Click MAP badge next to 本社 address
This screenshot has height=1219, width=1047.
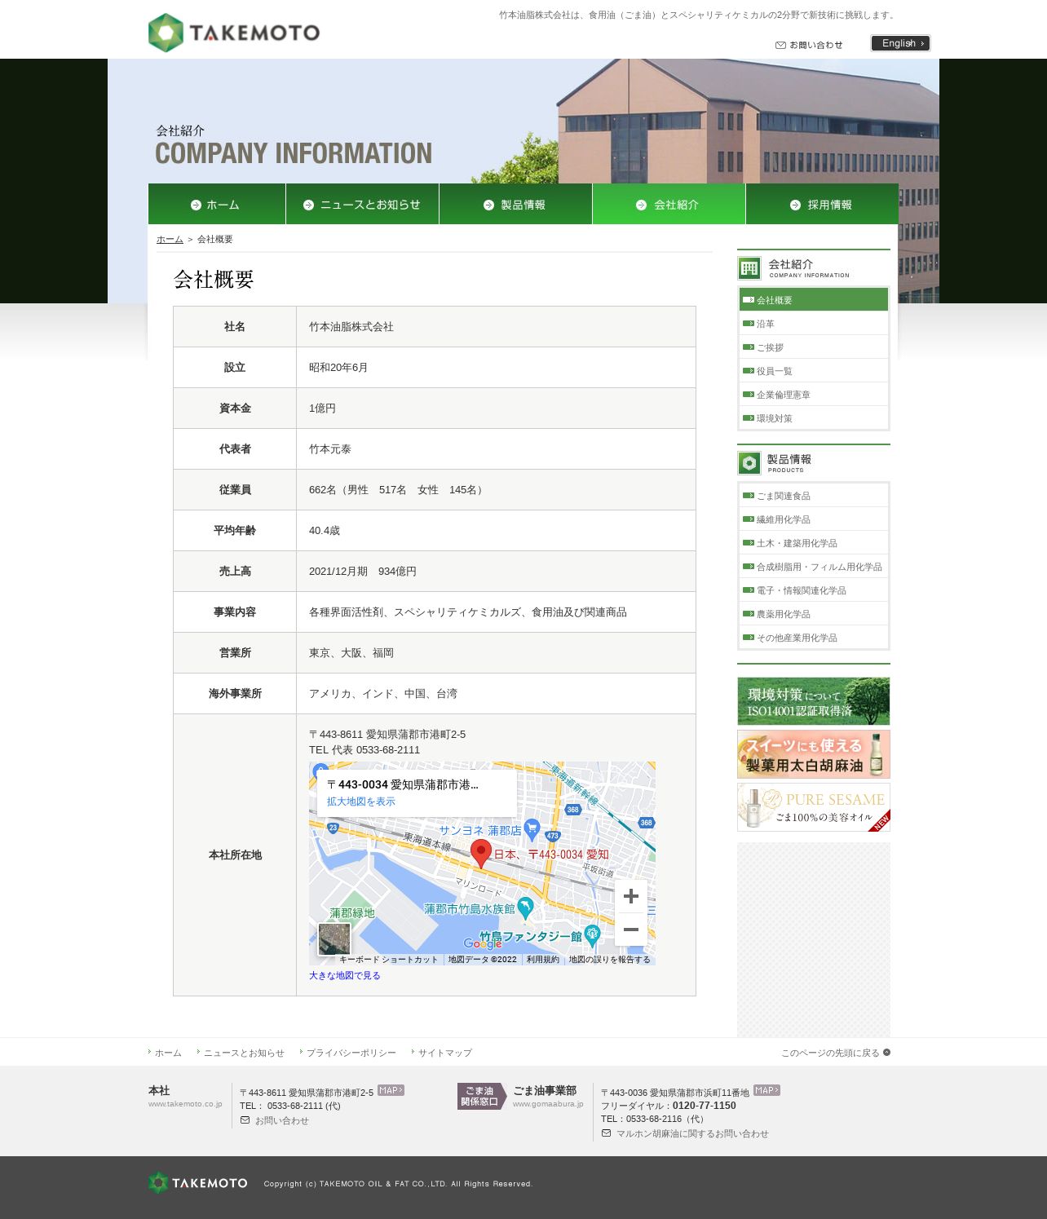pyautogui.click(x=391, y=1090)
